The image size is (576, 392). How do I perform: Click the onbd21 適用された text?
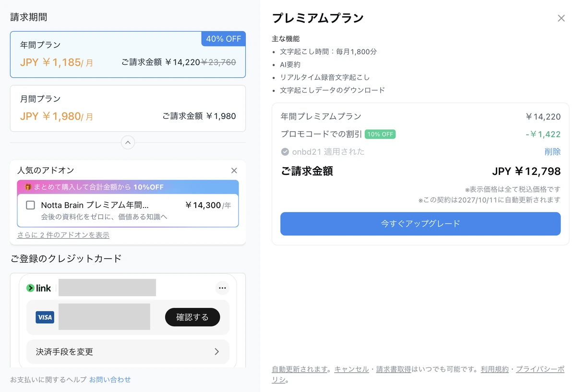(328, 152)
